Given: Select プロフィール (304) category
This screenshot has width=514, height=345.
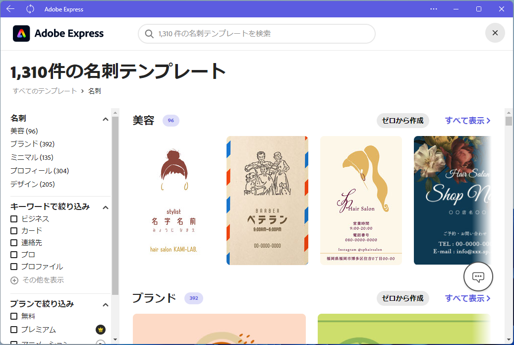Looking at the screenshot, I should click(40, 171).
